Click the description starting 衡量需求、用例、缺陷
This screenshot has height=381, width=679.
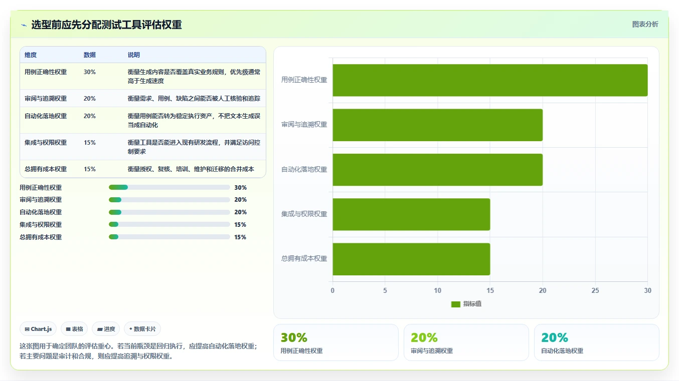click(x=194, y=99)
